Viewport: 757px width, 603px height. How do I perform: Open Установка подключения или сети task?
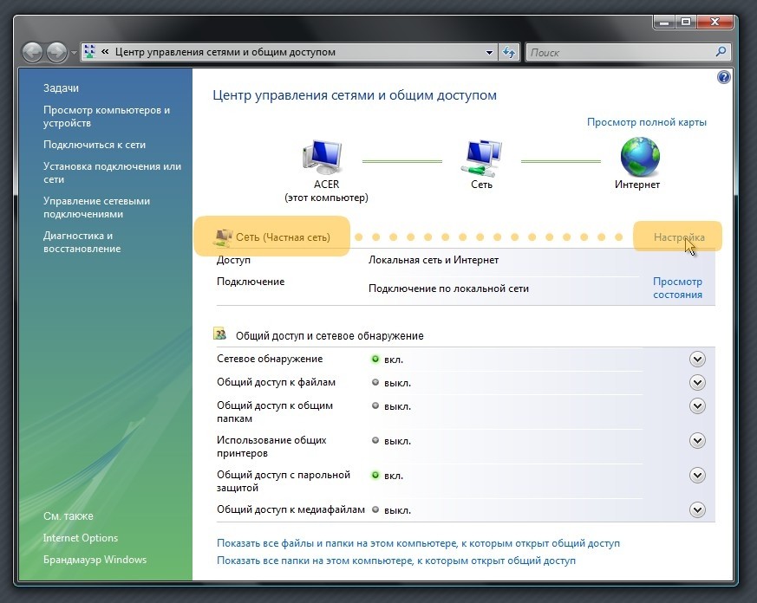pyautogui.click(x=112, y=172)
